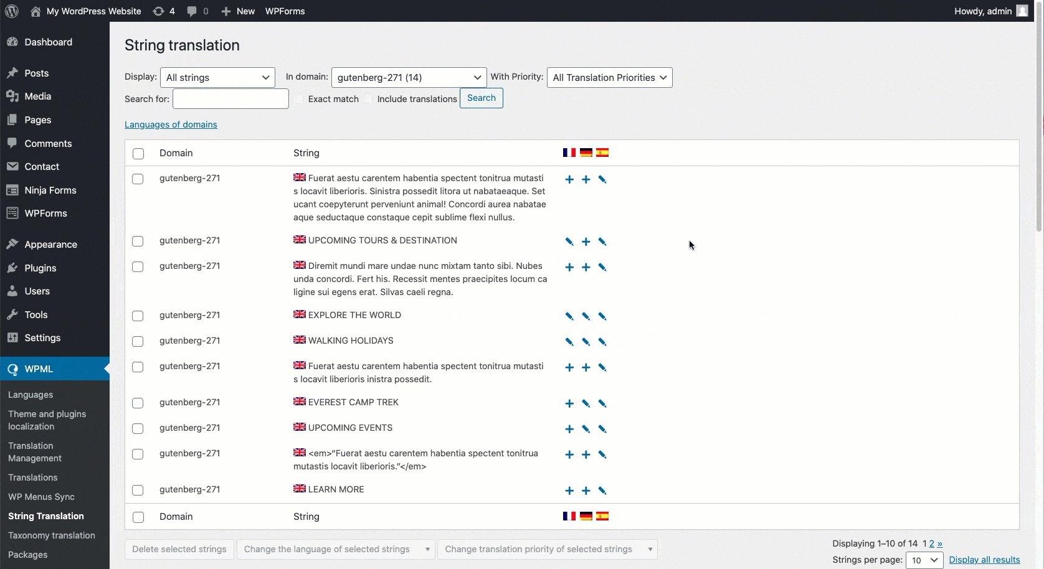Click the Search for text field

(x=230, y=99)
